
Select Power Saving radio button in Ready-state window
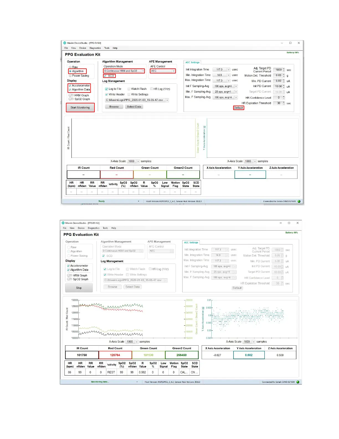tap(70, 76)
